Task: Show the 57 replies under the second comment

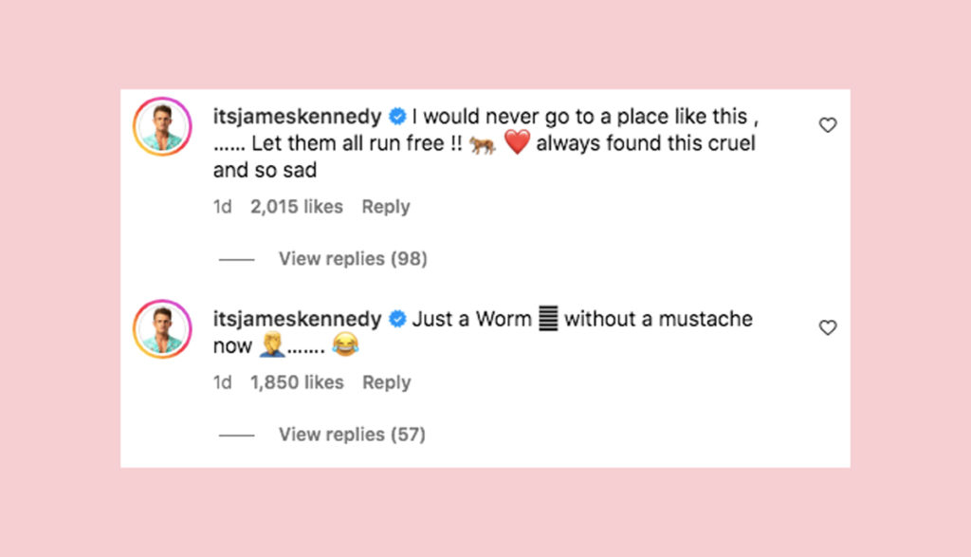Action: tap(352, 434)
